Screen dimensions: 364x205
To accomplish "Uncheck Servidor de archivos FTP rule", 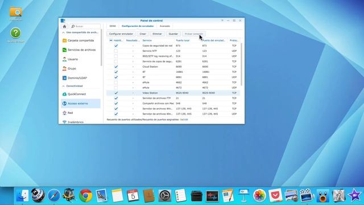I will point(116,98).
